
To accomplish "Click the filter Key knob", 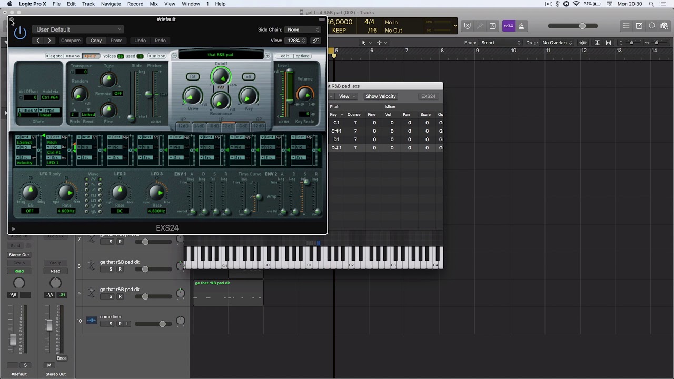I will point(249,96).
